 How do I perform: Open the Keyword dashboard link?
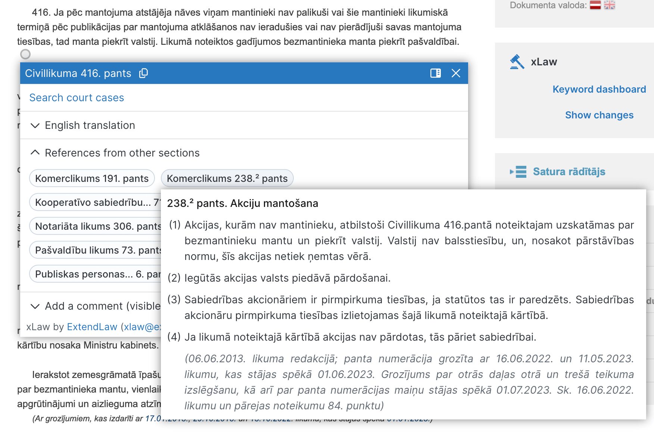599,89
